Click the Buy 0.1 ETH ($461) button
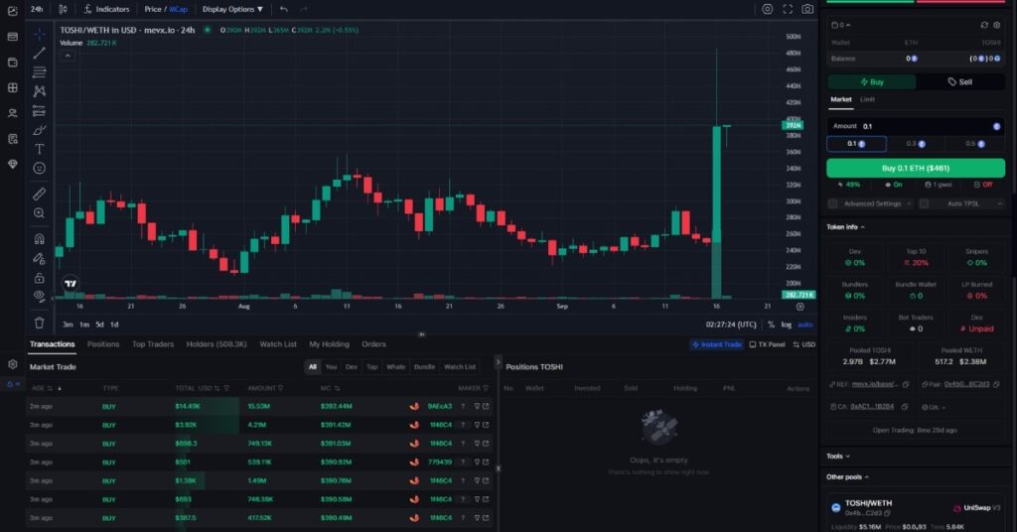The image size is (1017, 532). (x=915, y=168)
